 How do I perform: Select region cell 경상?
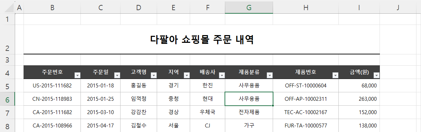pyautogui.click(x=174, y=112)
